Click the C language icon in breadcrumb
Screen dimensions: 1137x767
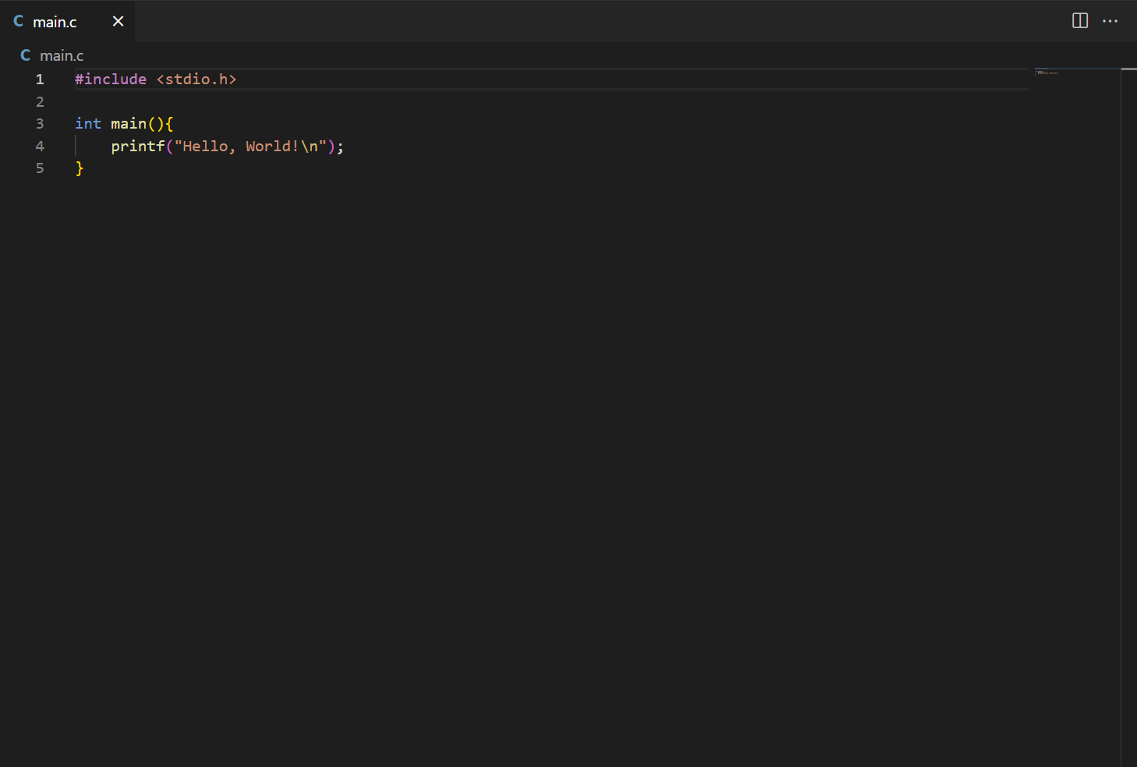click(25, 55)
